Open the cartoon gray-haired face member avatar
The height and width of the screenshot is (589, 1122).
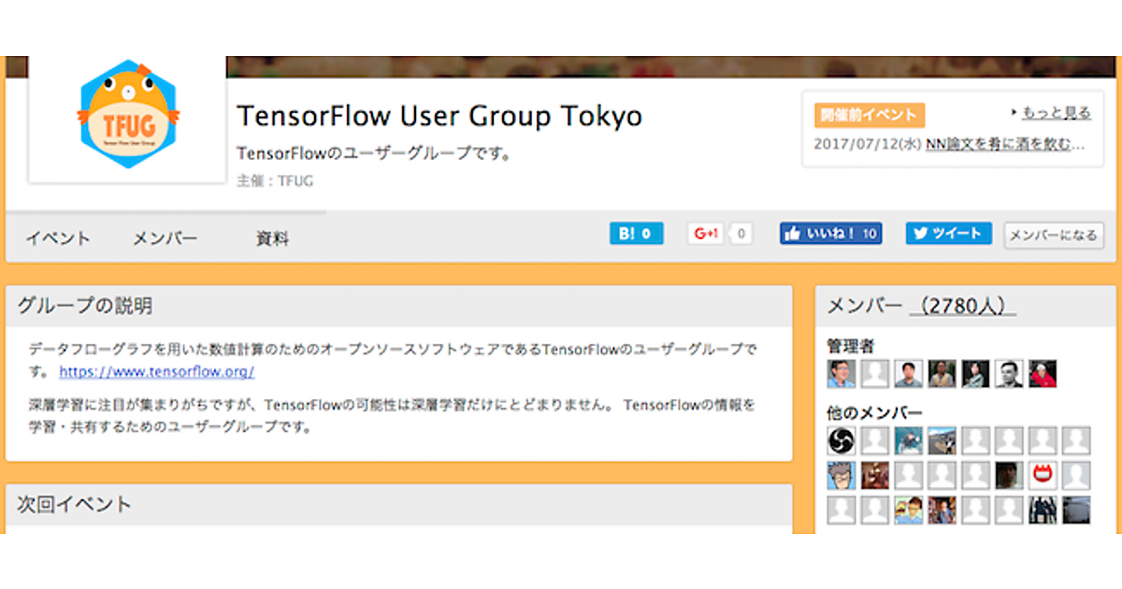(841, 475)
